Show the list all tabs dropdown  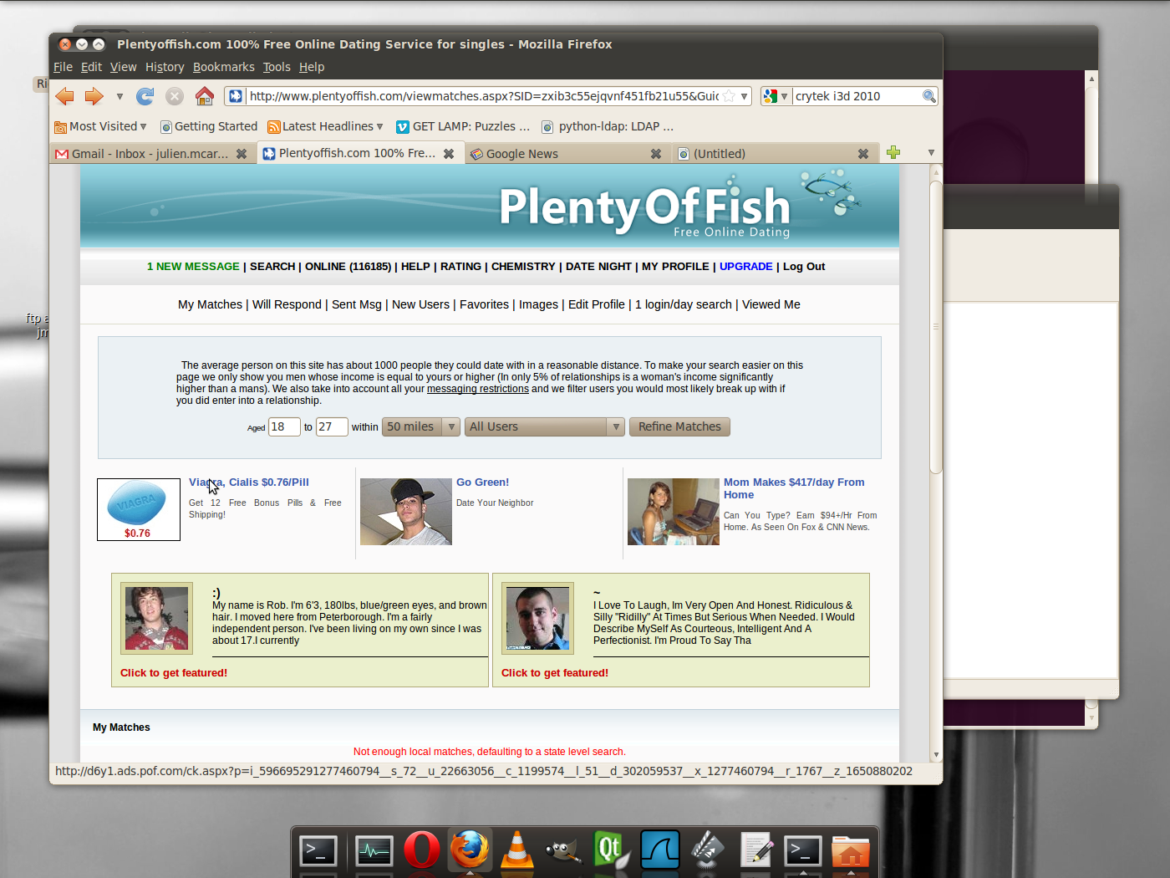[931, 153]
